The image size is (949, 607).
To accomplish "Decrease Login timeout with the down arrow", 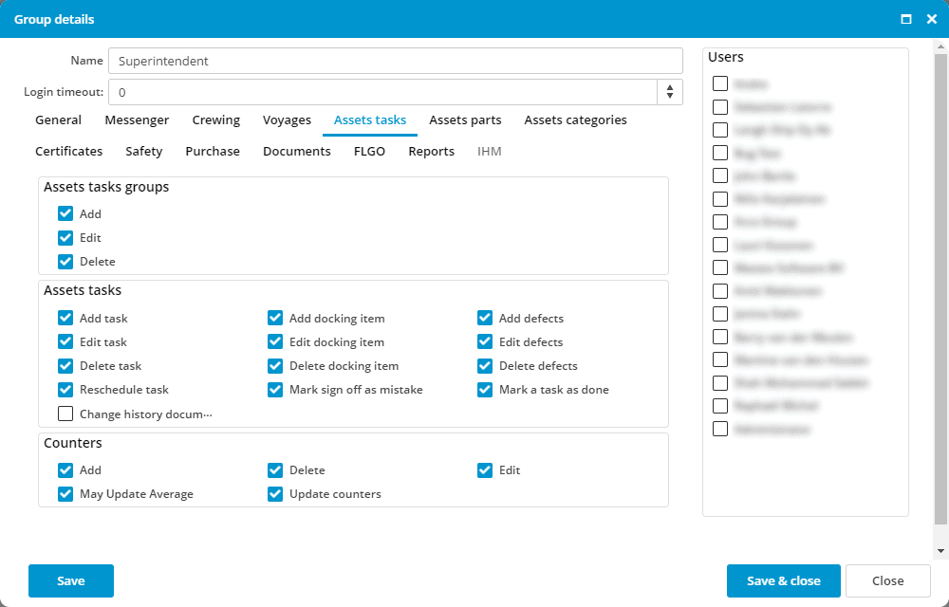I will tap(670, 97).
